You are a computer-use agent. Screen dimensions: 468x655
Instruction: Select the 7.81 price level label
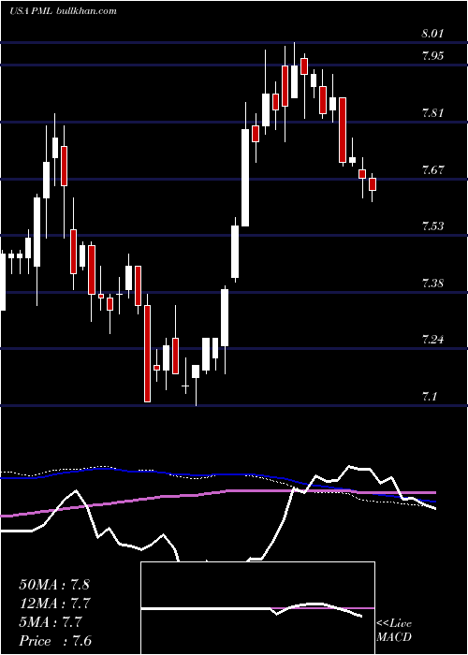pyautogui.click(x=432, y=113)
